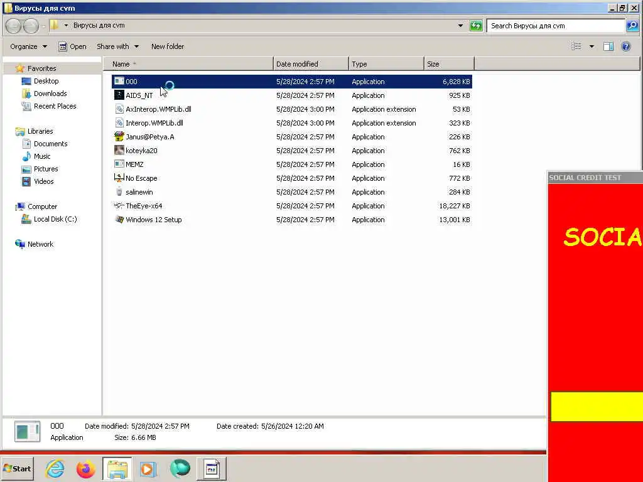
Task: Open the Help question mark icon
Action: [x=626, y=46]
